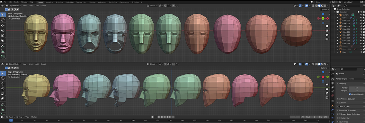Open Render properties tab icon

pyautogui.click(x=333, y=79)
